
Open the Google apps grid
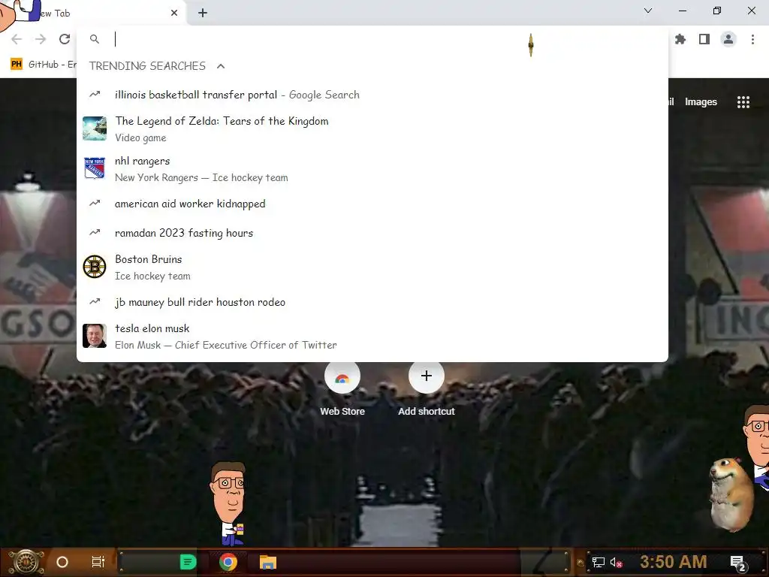pos(743,102)
